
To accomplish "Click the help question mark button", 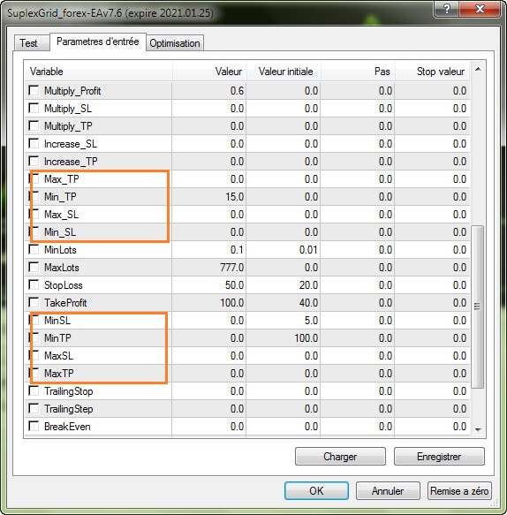I will click(447, 8).
